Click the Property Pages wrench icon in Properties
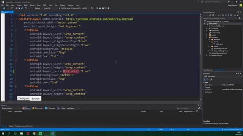 pyautogui.click(x=211, y=79)
